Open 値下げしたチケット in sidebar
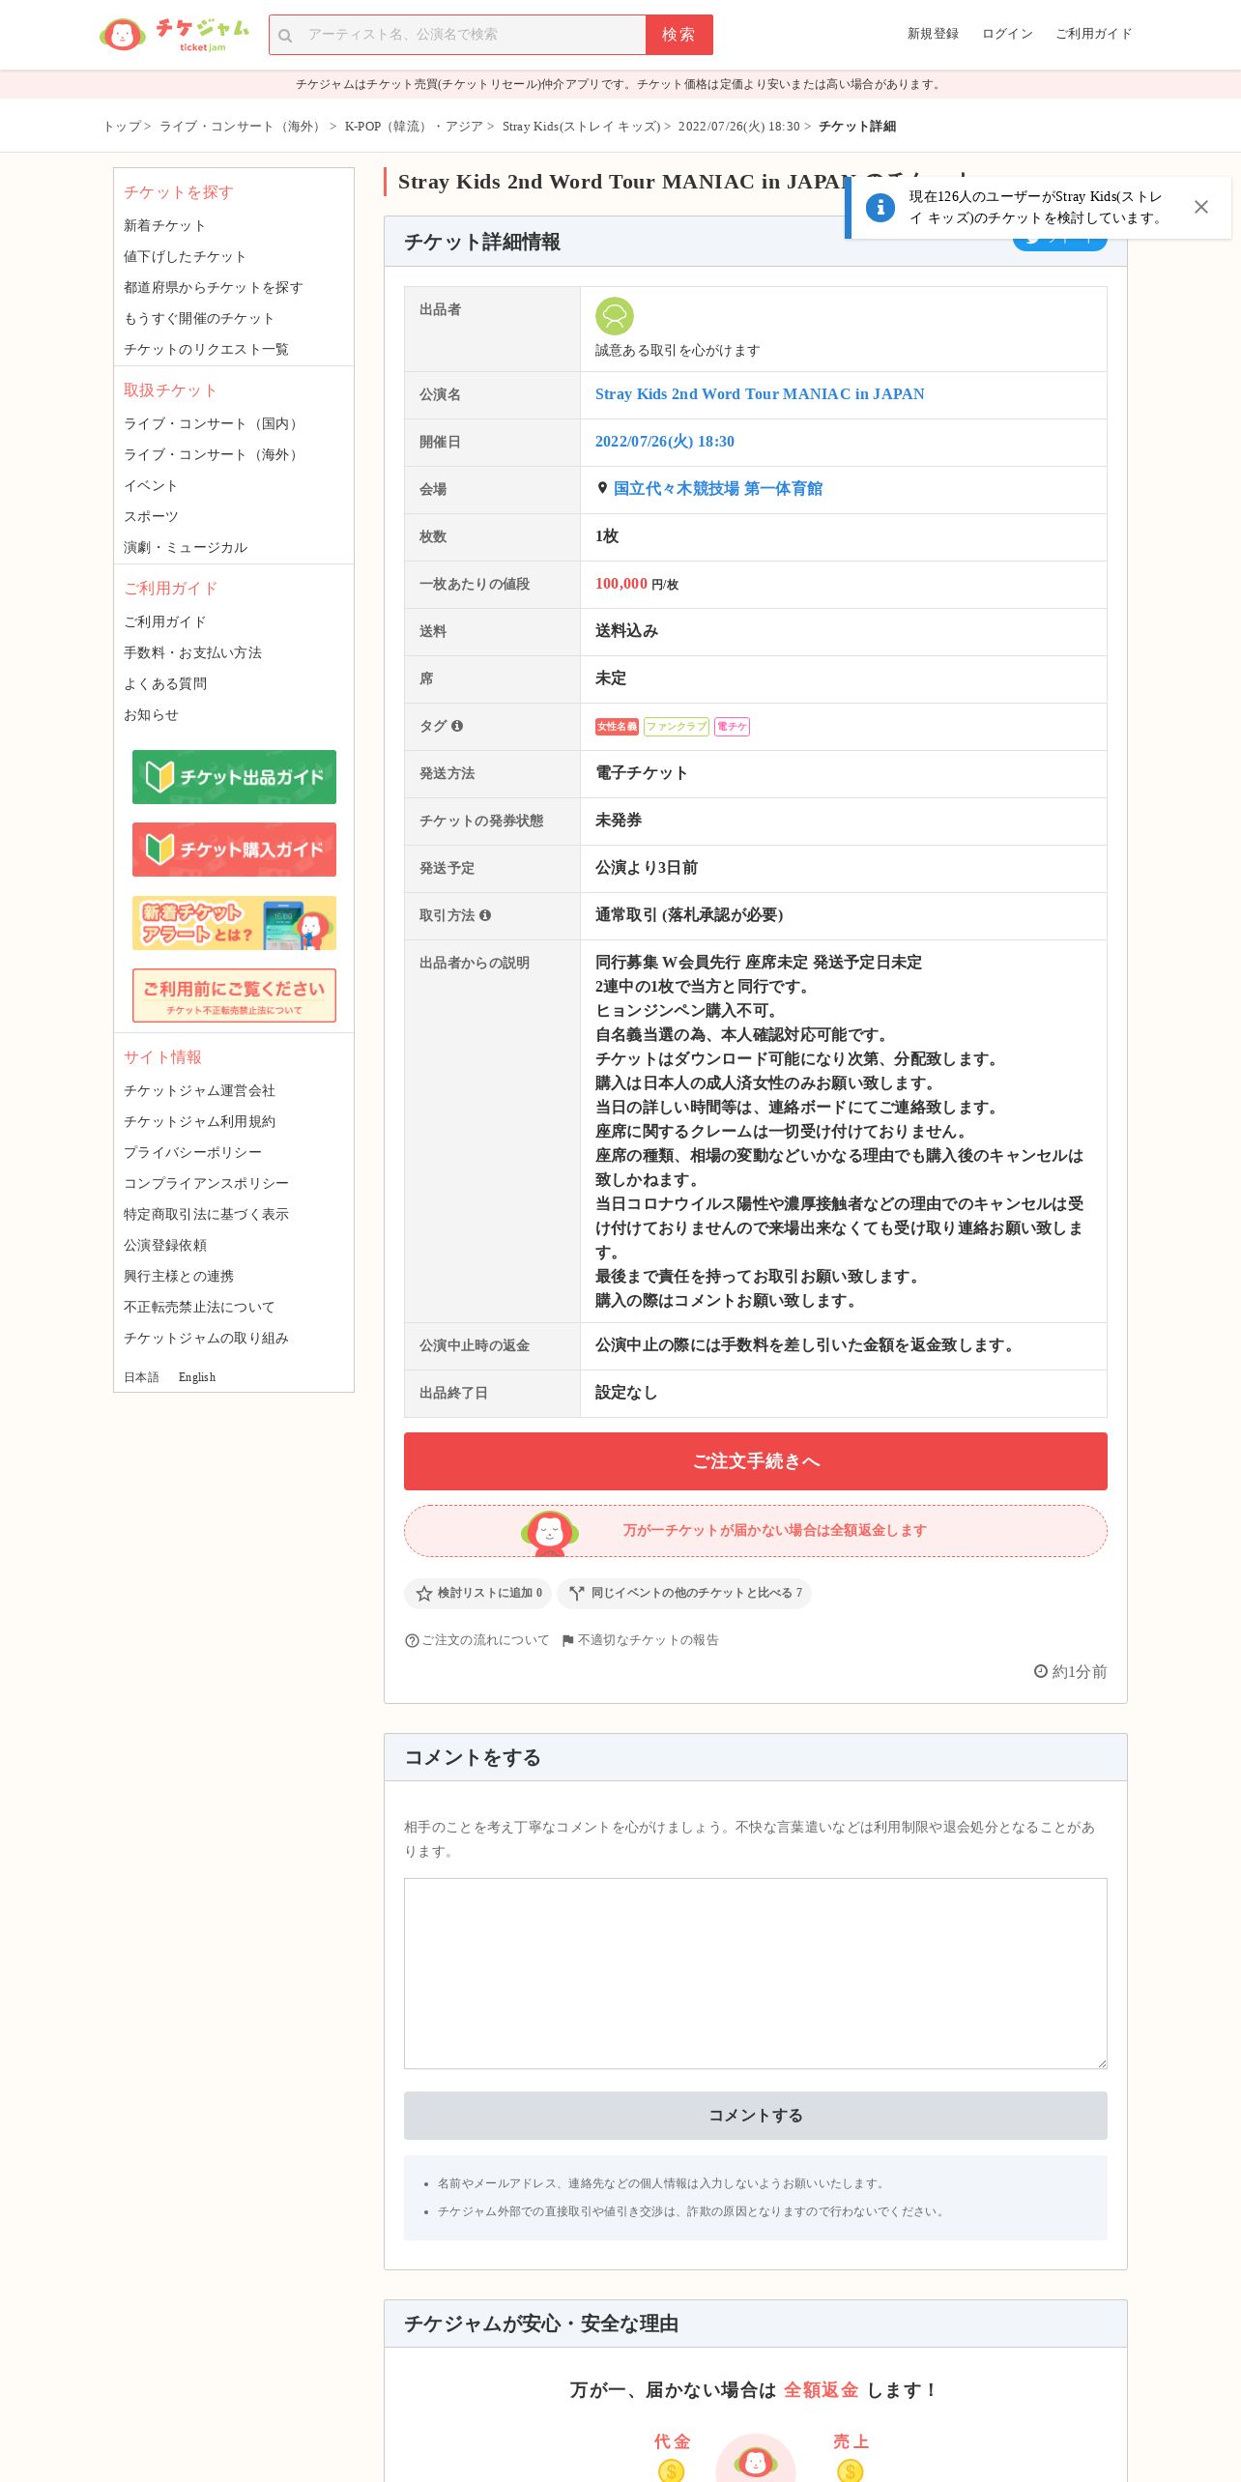The image size is (1241, 2482). pos(185,257)
